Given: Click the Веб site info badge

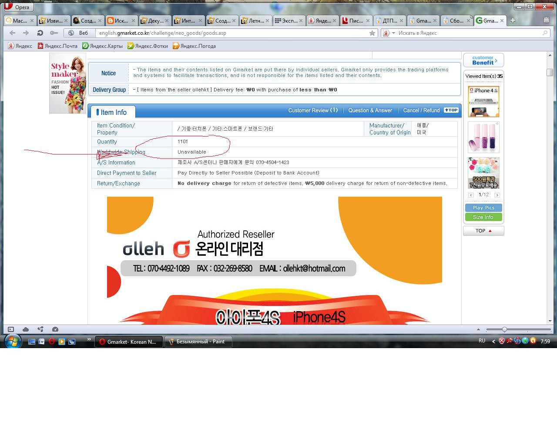Looking at the screenshot, I should (79, 33).
